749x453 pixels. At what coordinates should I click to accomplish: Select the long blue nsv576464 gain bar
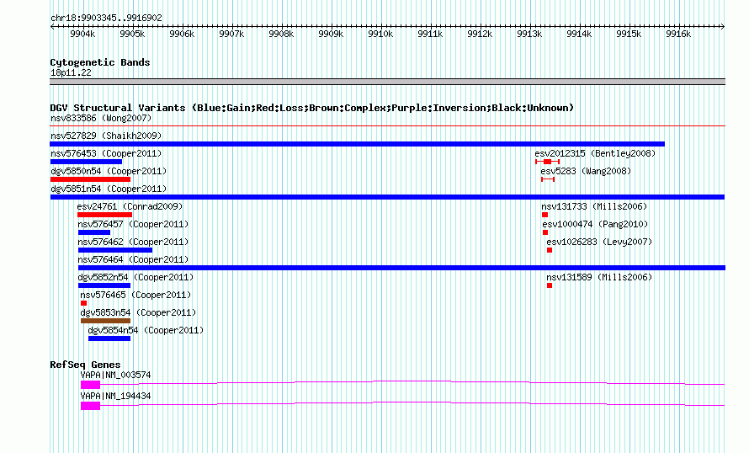coord(401,268)
